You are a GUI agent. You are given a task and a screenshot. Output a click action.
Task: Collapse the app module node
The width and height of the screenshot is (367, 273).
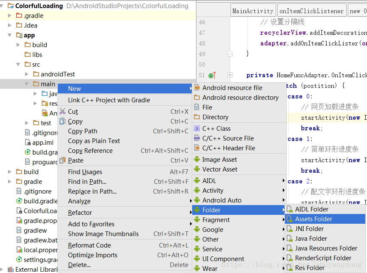click(x=10, y=35)
